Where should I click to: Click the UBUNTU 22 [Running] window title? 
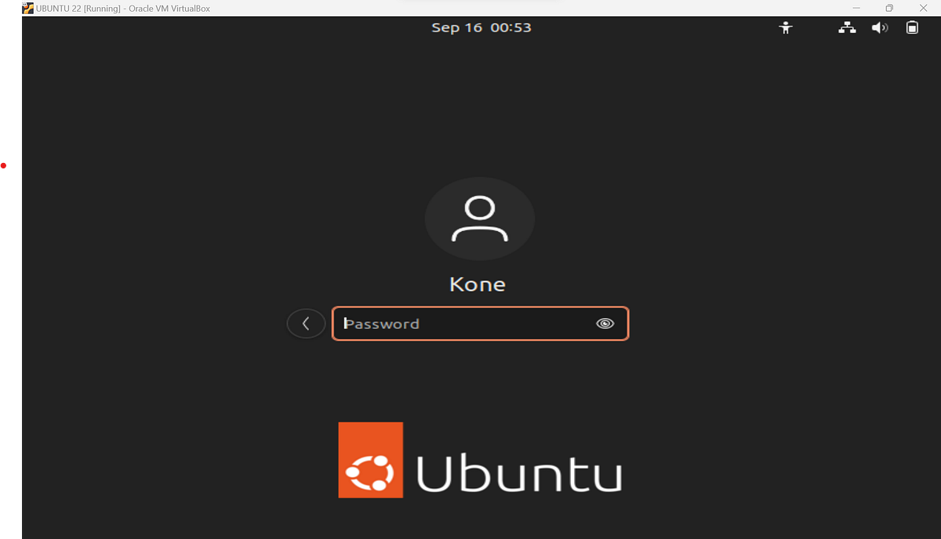coord(123,9)
